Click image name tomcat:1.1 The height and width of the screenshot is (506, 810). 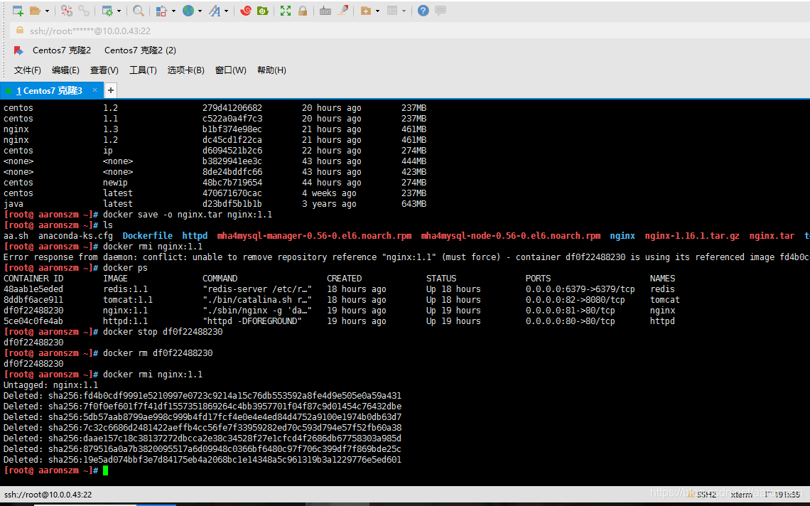point(128,300)
